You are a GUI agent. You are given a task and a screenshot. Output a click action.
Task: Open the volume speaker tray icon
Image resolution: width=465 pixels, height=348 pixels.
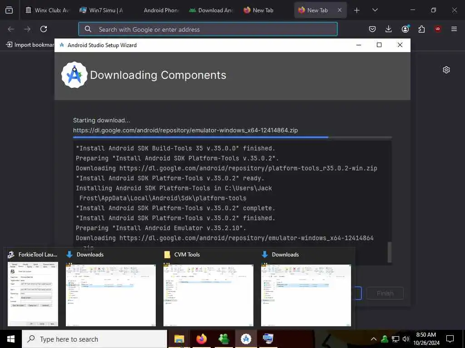[406, 339]
